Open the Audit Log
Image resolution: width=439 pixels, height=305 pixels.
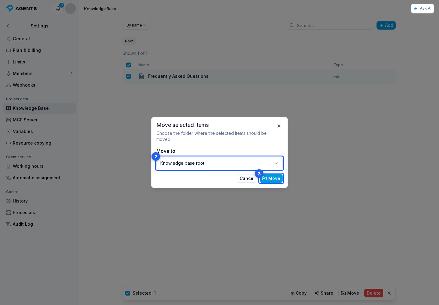click(x=40, y=224)
